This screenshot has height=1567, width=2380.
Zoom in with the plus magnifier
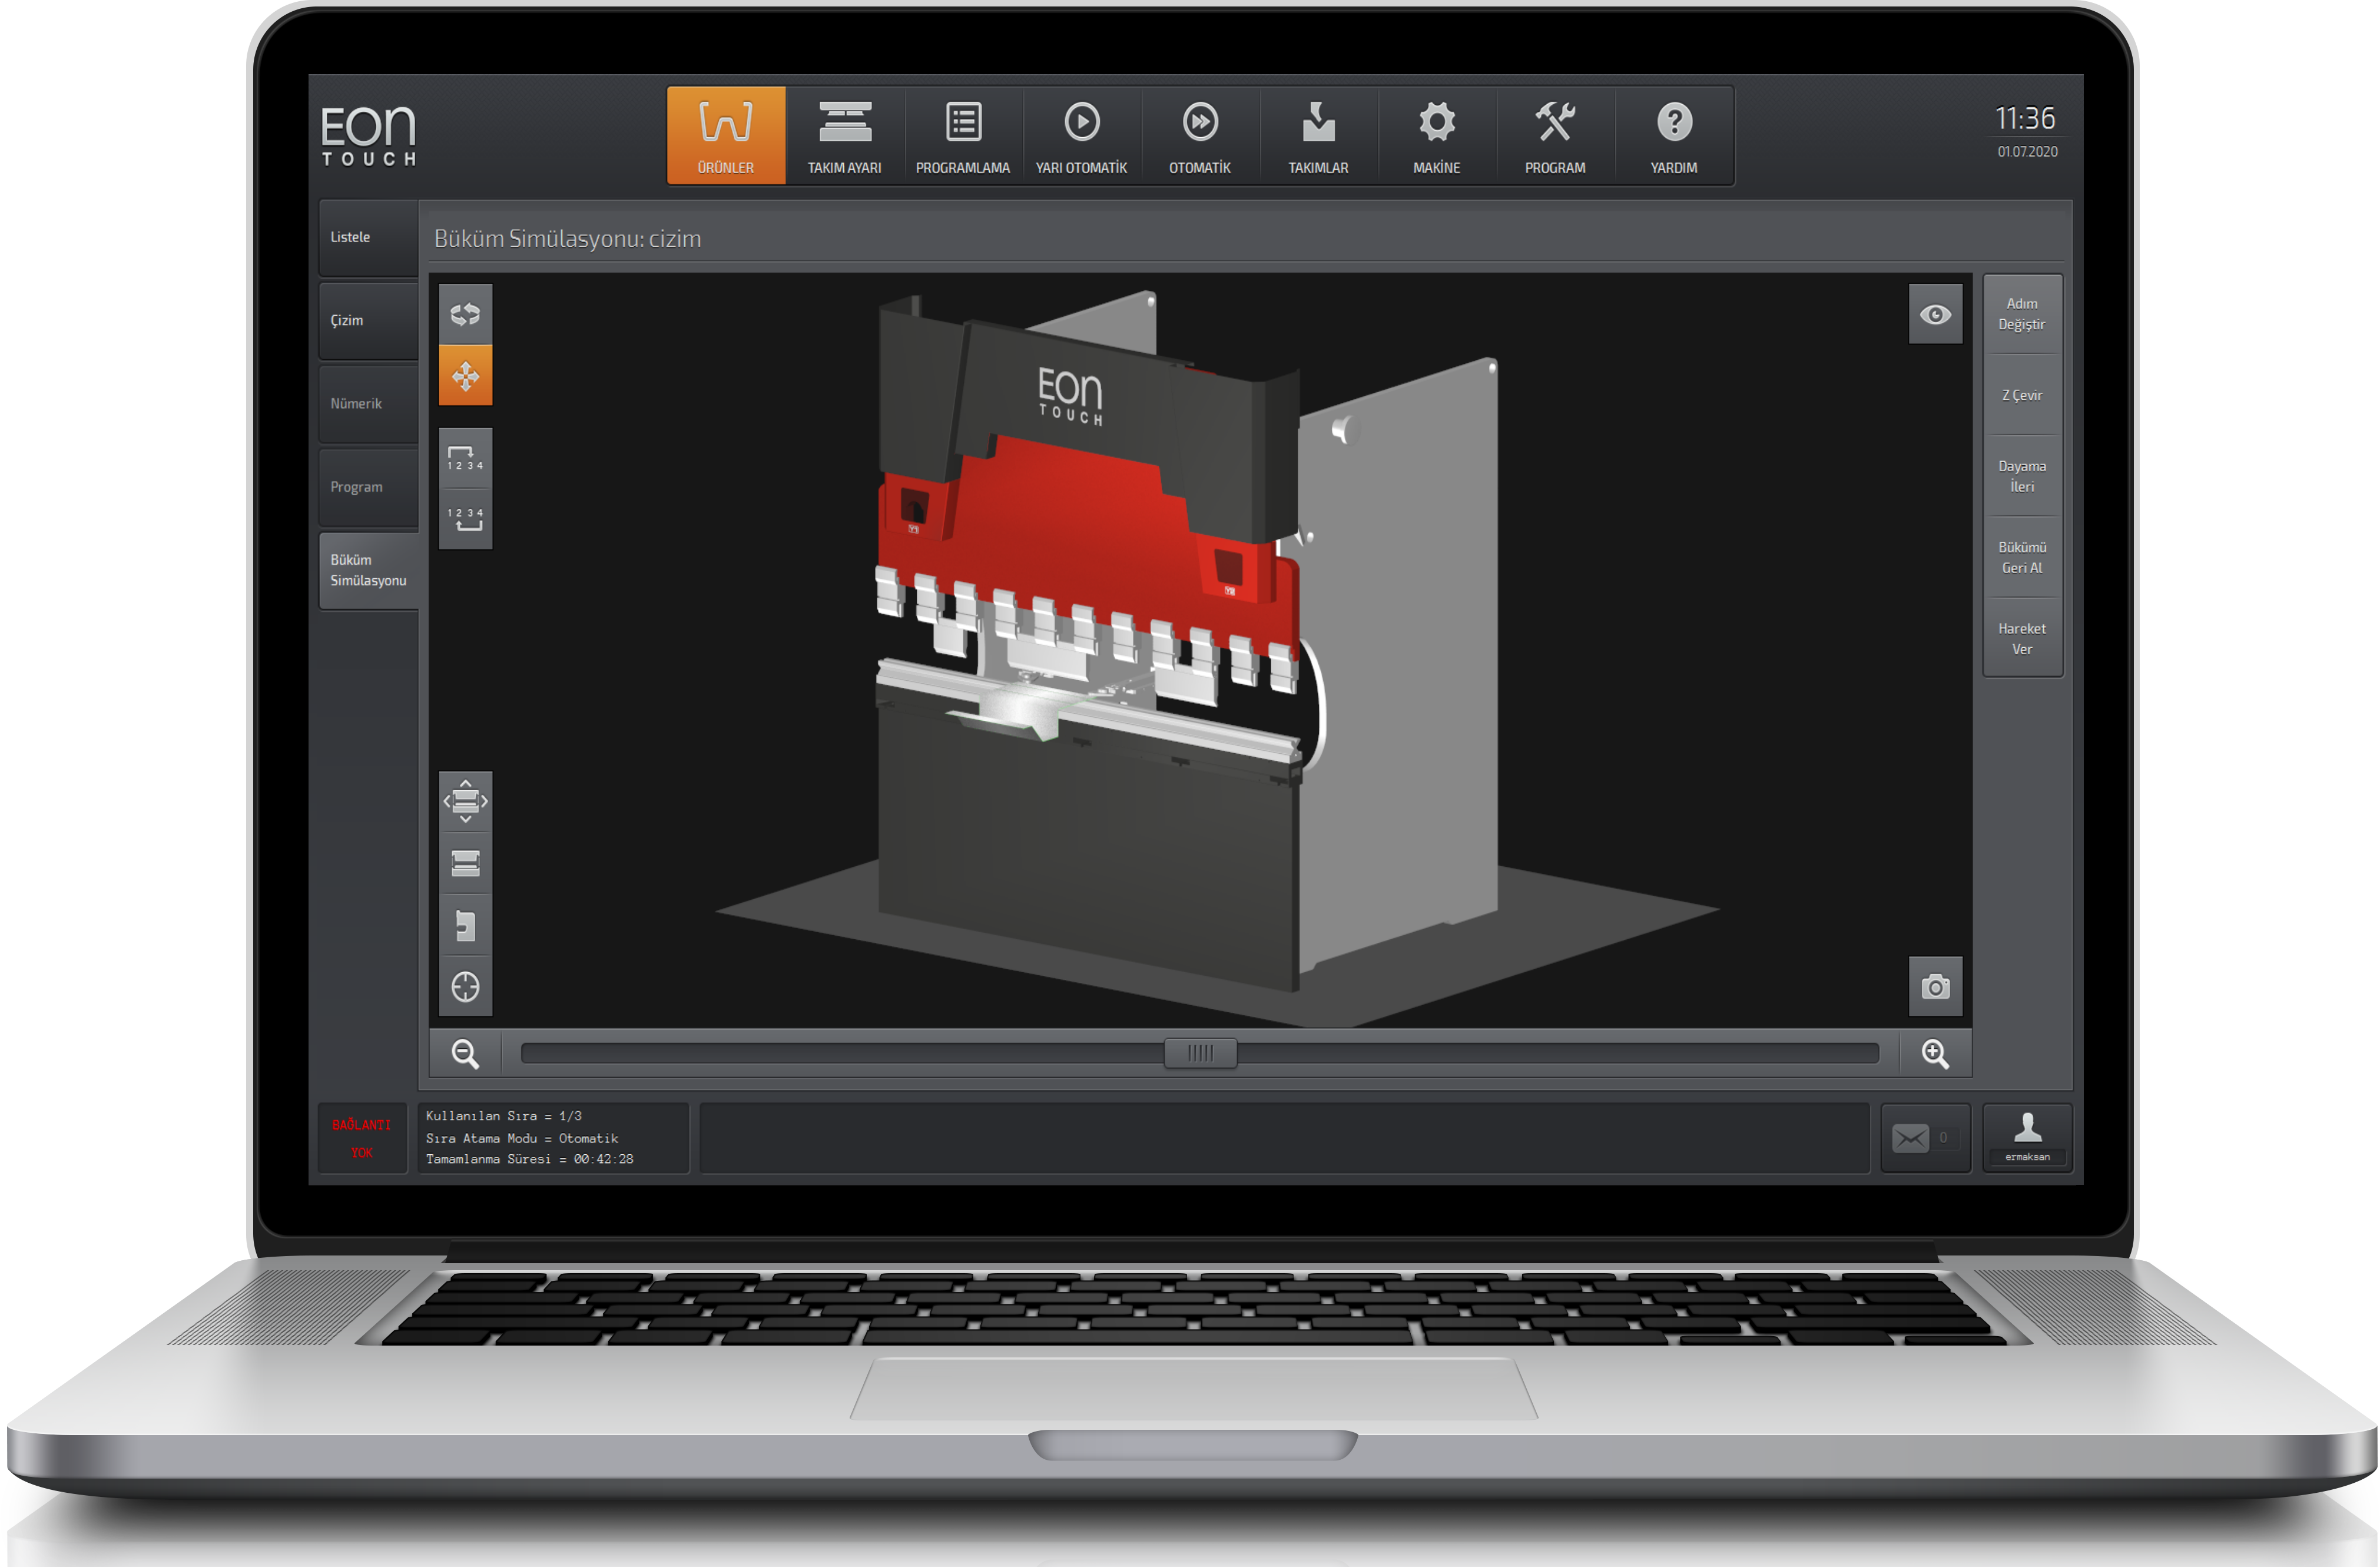point(1935,1053)
